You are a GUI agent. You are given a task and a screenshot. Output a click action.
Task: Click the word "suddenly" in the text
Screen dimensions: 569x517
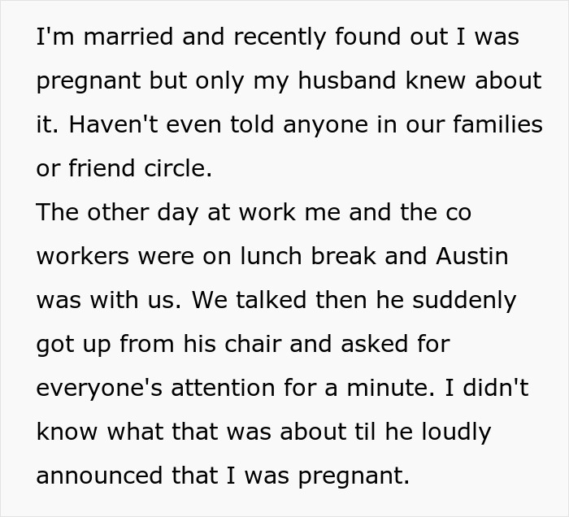tap(464, 301)
